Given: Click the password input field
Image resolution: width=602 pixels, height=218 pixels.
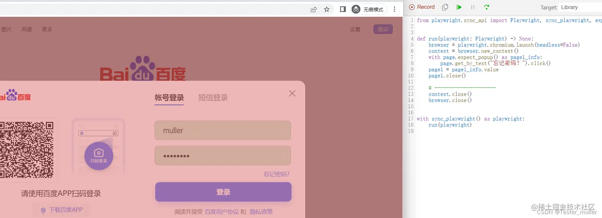Looking at the screenshot, I should pos(223,156).
